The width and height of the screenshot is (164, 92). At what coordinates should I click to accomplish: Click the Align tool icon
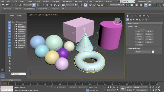click(132, 5)
